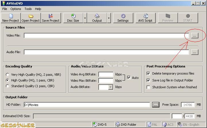
Task: Close the AVStoDVD window
Action: (203, 3)
